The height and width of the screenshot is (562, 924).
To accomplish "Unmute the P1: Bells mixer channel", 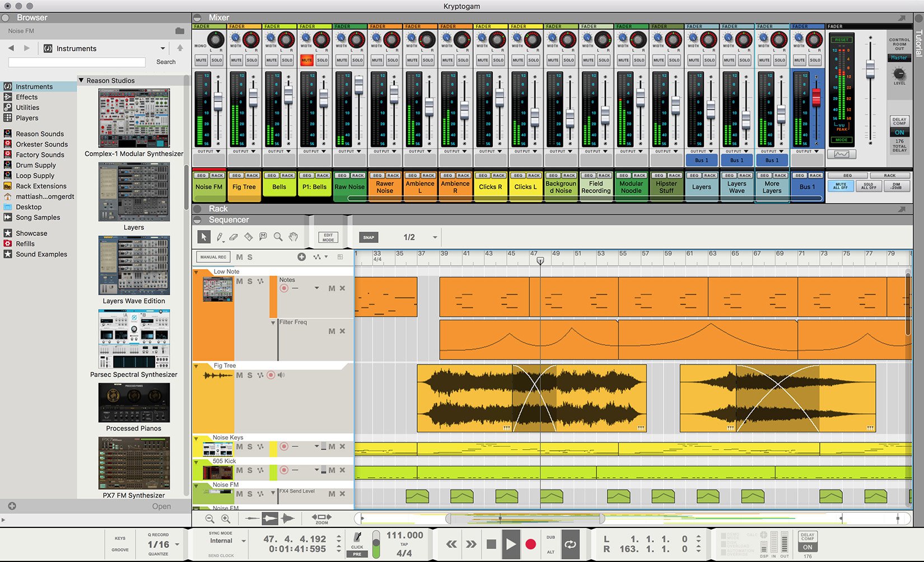I will tap(307, 60).
